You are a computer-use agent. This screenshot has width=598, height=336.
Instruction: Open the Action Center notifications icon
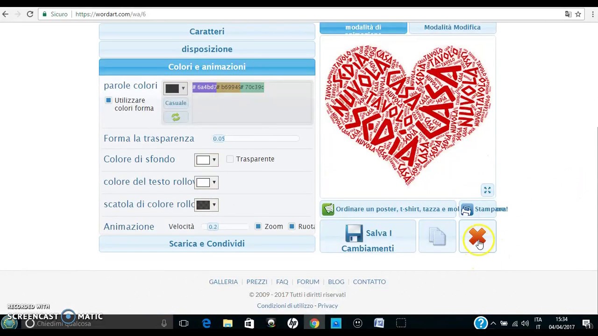[586, 323]
